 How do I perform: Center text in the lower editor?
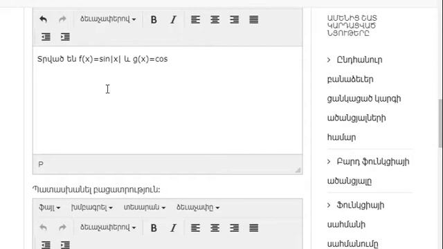(x=215, y=228)
